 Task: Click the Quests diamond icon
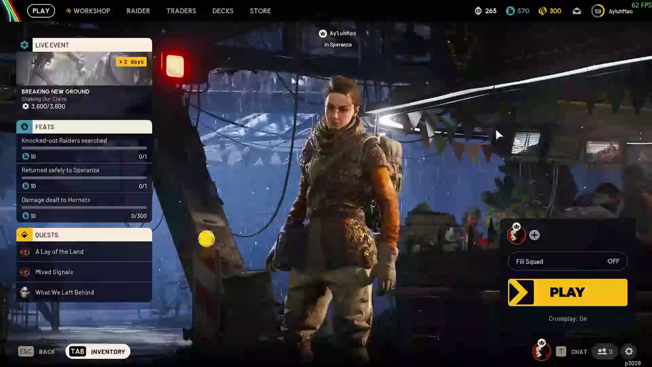(24, 235)
